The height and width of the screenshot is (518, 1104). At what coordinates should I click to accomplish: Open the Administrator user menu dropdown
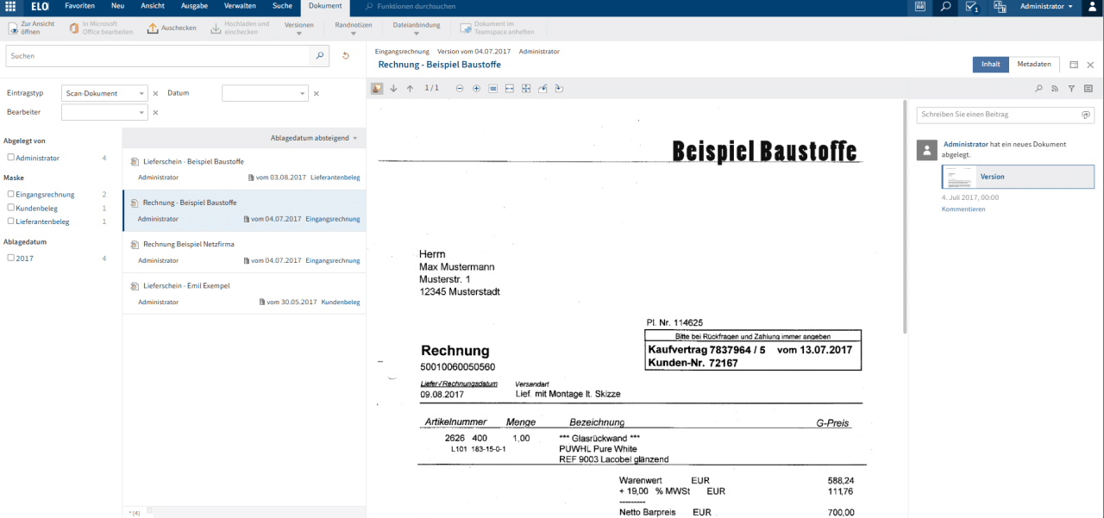1046,6
